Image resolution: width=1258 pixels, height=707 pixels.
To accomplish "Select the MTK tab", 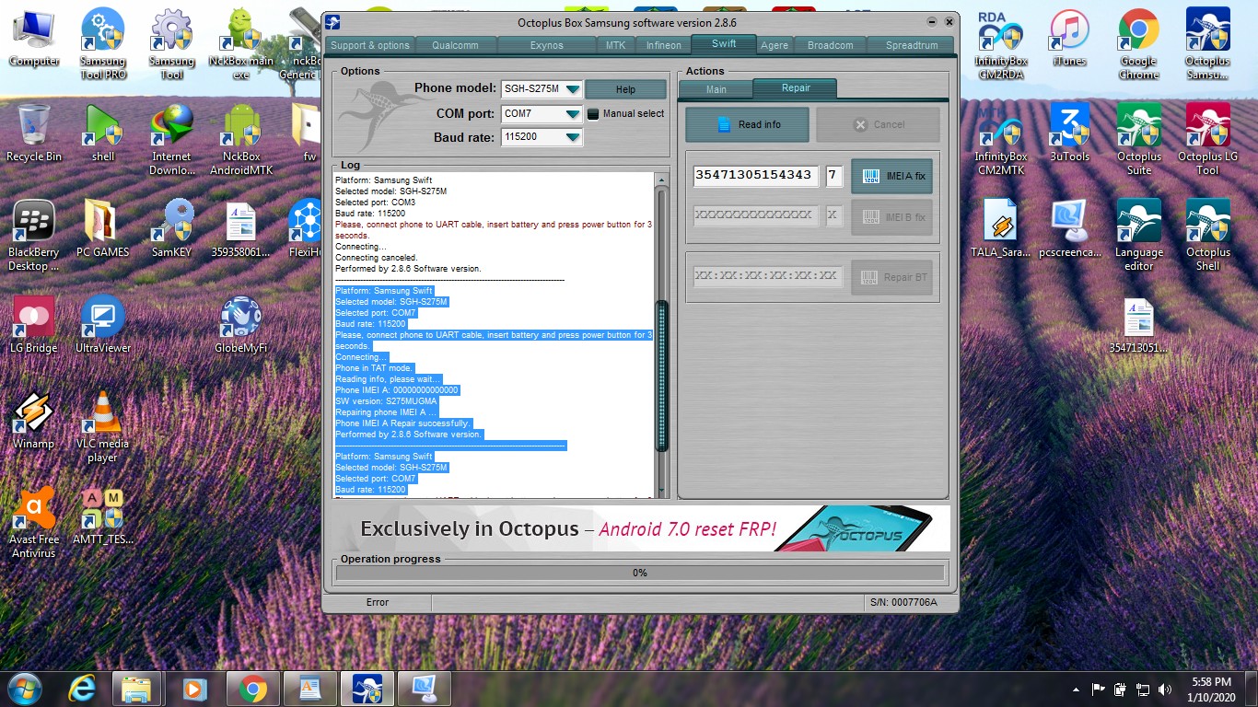I will click(615, 45).
